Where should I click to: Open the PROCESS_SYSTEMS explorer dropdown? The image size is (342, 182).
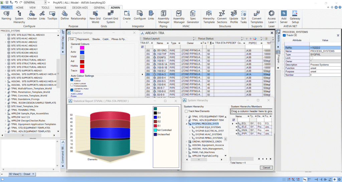(58, 31)
